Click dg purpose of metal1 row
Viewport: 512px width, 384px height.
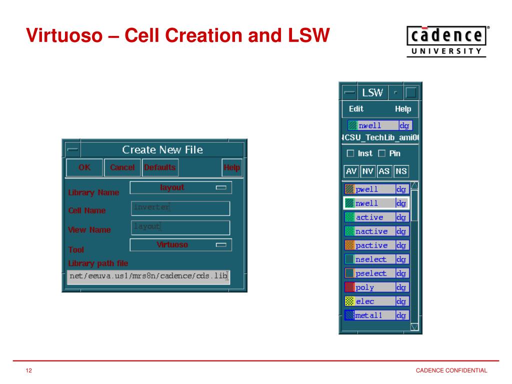401,315
